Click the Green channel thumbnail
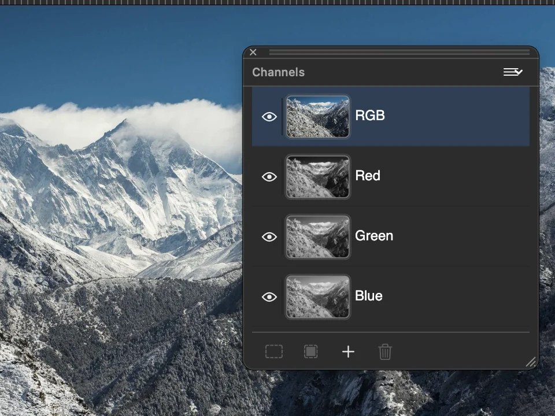The image size is (555, 416). pyautogui.click(x=318, y=237)
